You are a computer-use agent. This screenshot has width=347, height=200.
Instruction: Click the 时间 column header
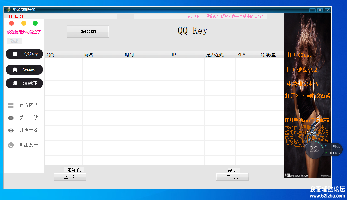[146, 55]
